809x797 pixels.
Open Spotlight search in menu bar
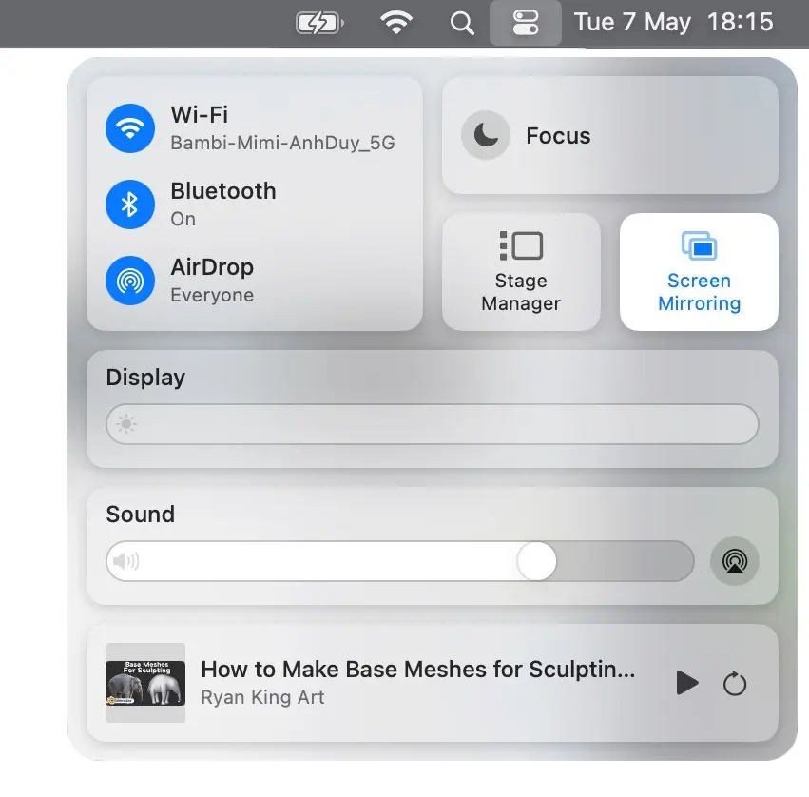(462, 23)
